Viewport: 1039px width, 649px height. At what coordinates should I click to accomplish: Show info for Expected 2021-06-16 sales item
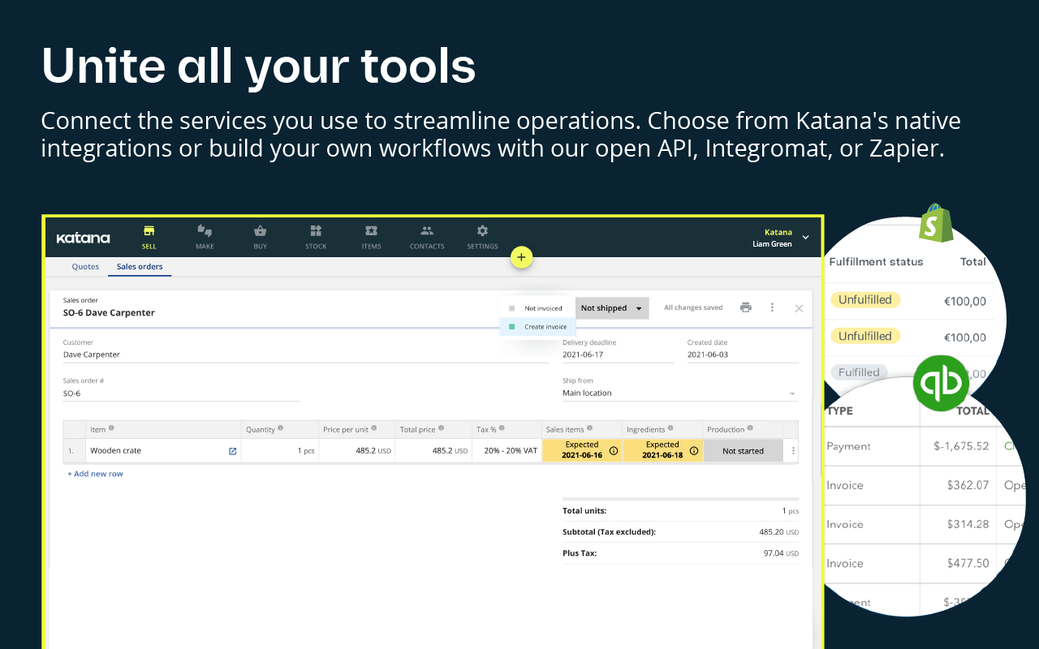pyautogui.click(x=614, y=451)
